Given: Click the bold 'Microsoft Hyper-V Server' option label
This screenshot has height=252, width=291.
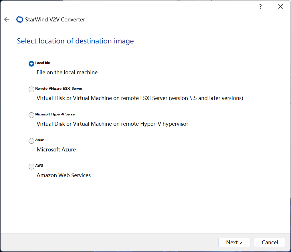Looking at the screenshot, I should (x=56, y=114).
